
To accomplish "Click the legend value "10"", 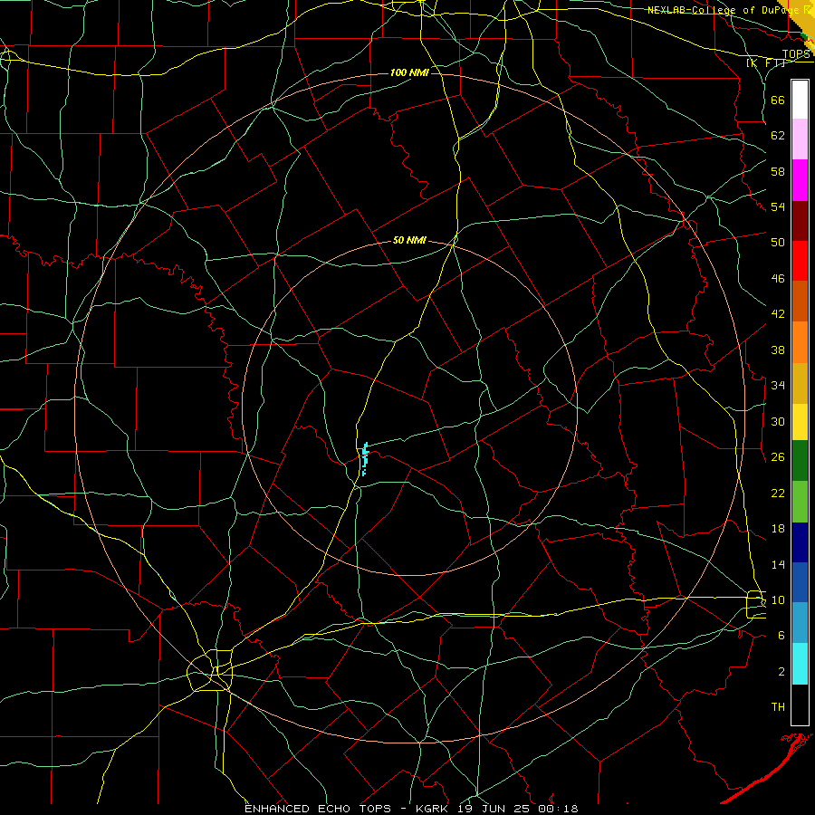I will click(778, 599).
